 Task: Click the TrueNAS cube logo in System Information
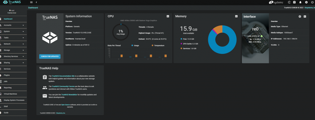pyautogui.click(x=50, y=37)
